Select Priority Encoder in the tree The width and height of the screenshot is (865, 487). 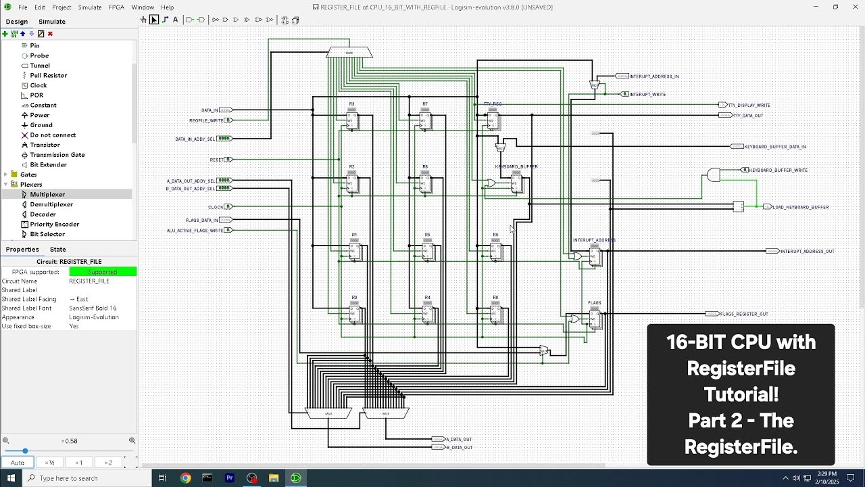[55, 225]
